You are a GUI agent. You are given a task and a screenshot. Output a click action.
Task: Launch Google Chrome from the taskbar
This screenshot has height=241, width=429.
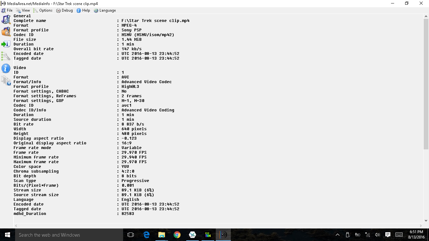point(177,235)
